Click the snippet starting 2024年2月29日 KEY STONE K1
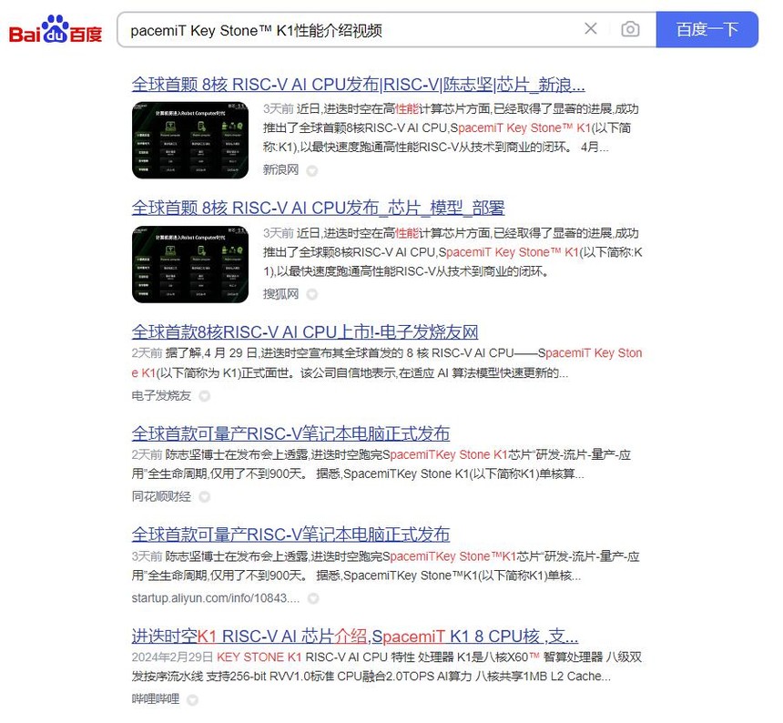 coord(387,667)
